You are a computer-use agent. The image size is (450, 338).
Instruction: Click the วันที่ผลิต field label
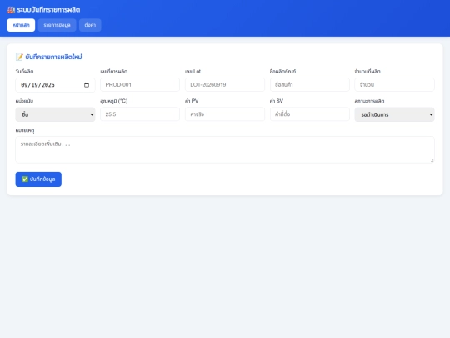tap(24, 72)
